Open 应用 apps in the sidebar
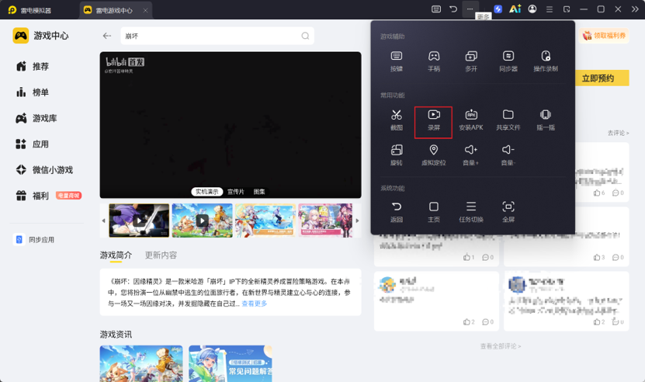The image size is (645, 382). tap(33, 144)
